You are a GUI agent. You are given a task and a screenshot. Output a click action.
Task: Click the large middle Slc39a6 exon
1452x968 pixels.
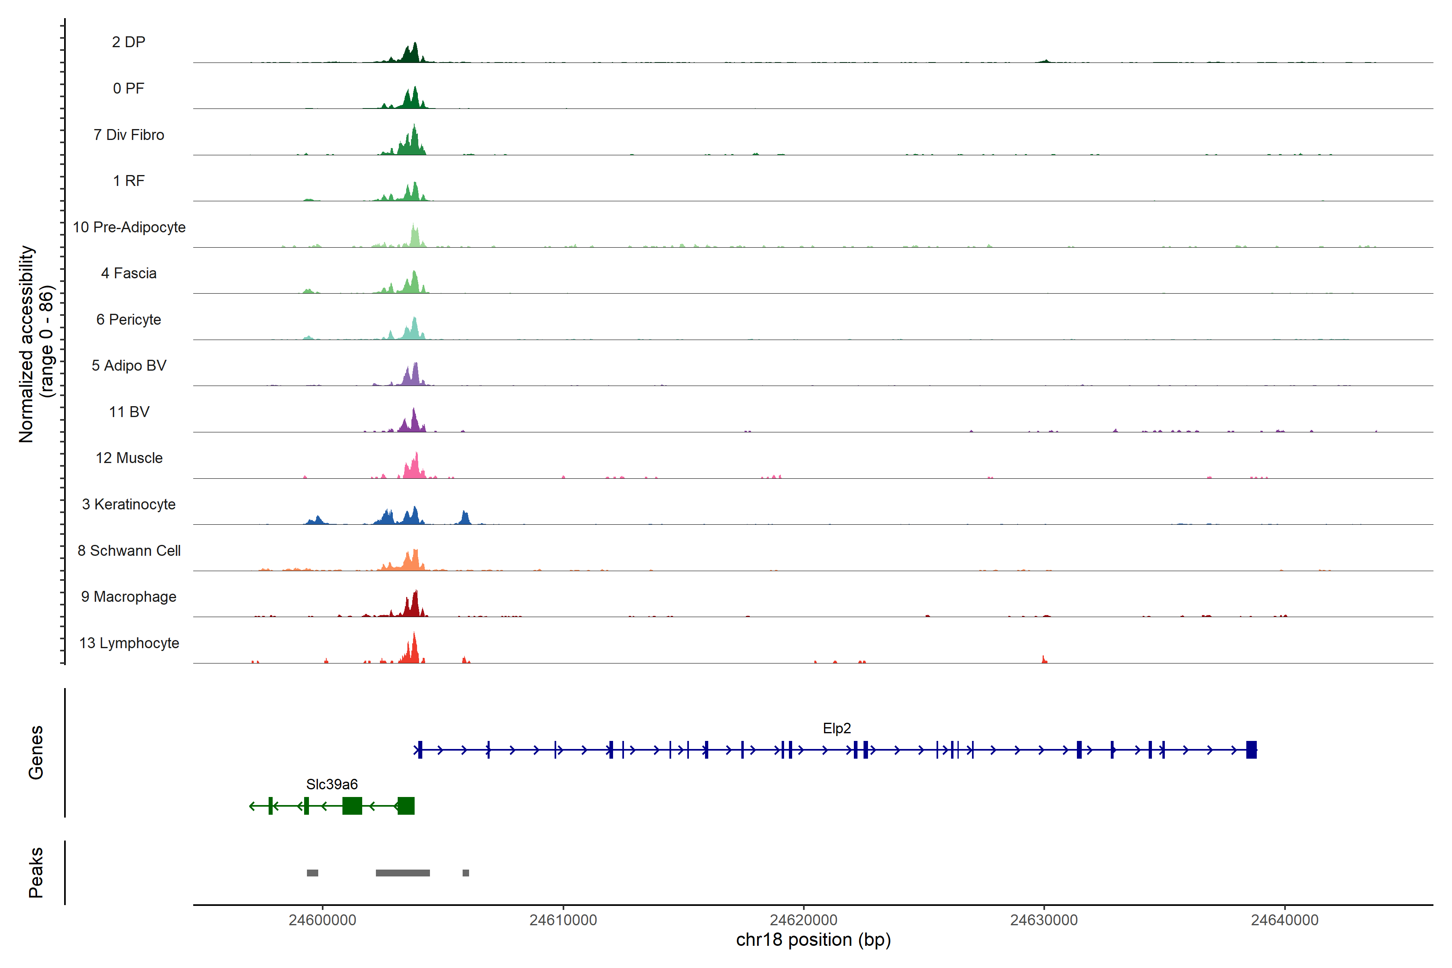pyautogui.click(x=352, y=805)
